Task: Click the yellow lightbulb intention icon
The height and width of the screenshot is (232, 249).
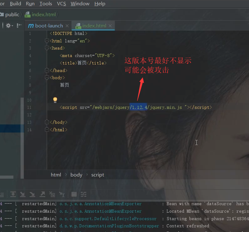Action: point(55,100)
